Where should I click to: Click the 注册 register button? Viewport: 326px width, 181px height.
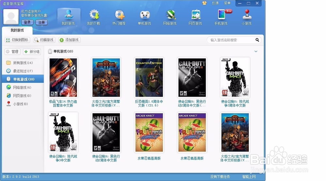pyautogui.click(x=41, y=22)
